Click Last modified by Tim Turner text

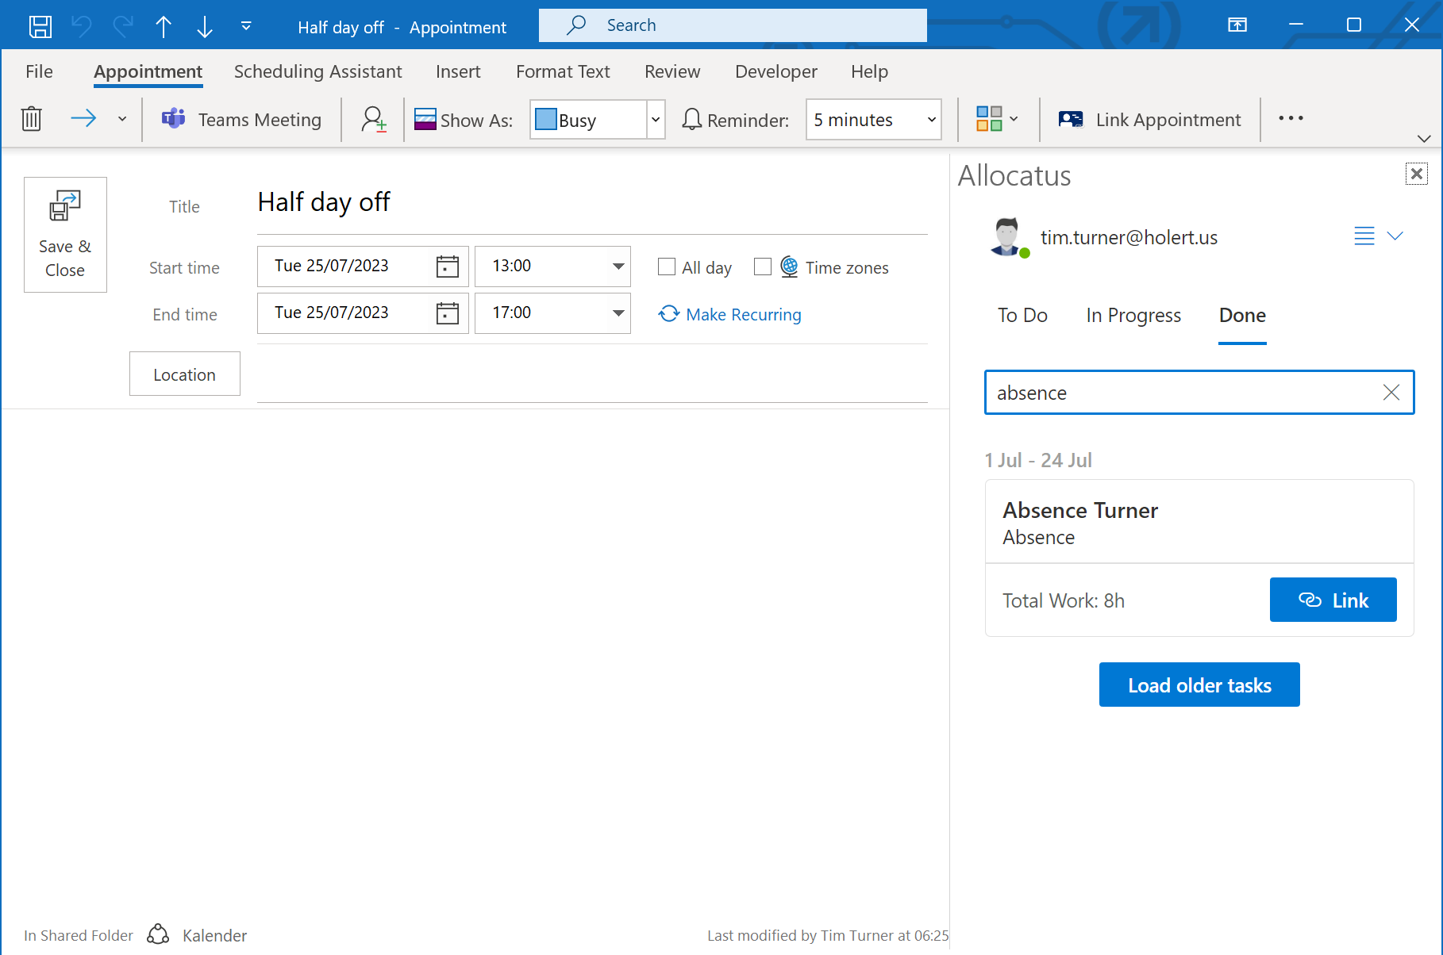[827, 936]
